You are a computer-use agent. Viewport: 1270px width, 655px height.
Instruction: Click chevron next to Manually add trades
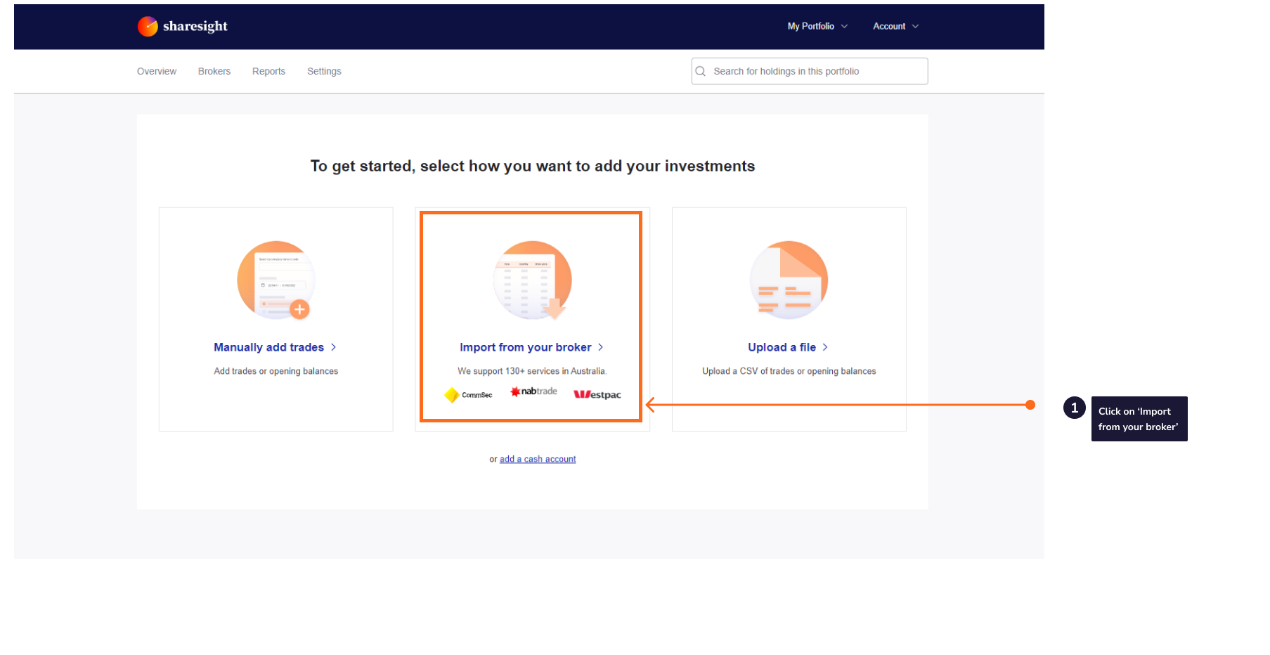pyautogui.click(x=333, y=347)
